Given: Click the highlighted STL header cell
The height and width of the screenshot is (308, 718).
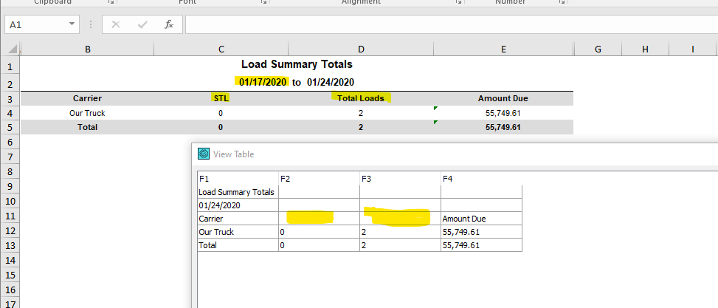Looking at the screenshot, I should point(221,98).
